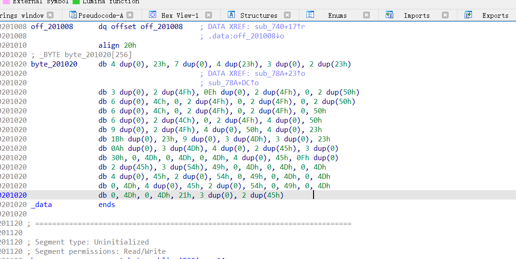Click the Exports tab icon
516x259 pixels.
click(468, 15)
